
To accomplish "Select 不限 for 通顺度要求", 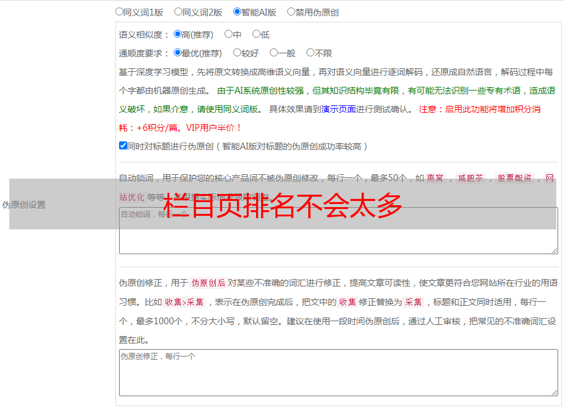I will [310, 53].
